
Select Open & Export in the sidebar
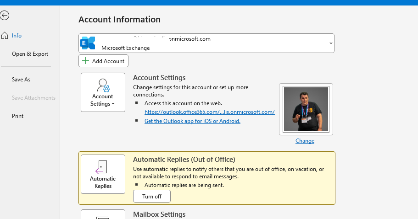(x=30, y=54)
